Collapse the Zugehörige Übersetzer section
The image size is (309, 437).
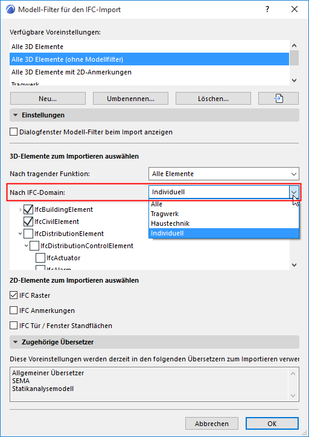[x=16, y=342]
